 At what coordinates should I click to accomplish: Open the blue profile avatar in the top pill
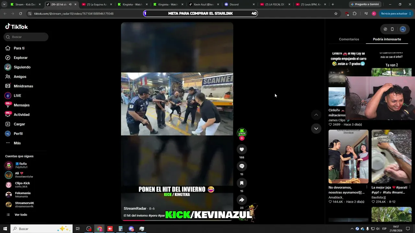[403, 29]
